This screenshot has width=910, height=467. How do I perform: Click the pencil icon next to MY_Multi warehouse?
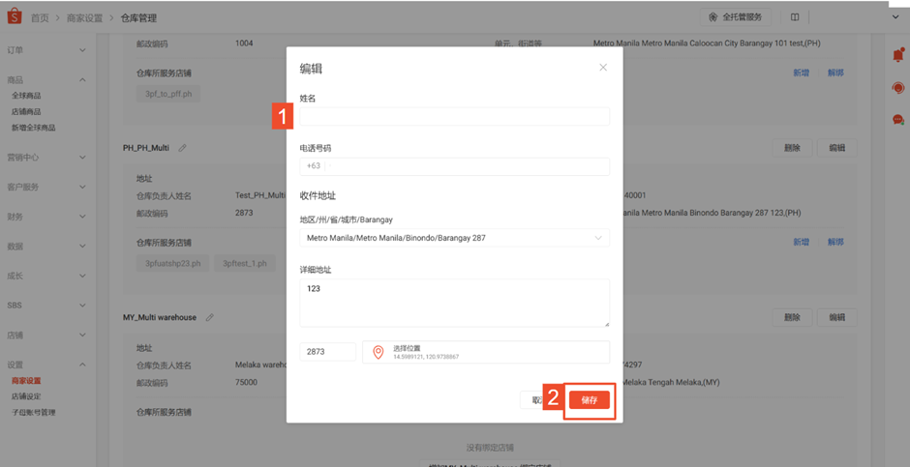(x=209, y=317)
